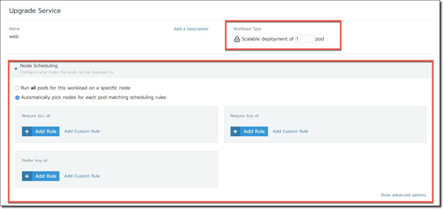Click the plus icon on Prefer Any Add Rule
This screenshot has width=443, height=209.
click(x=27, y=176)
